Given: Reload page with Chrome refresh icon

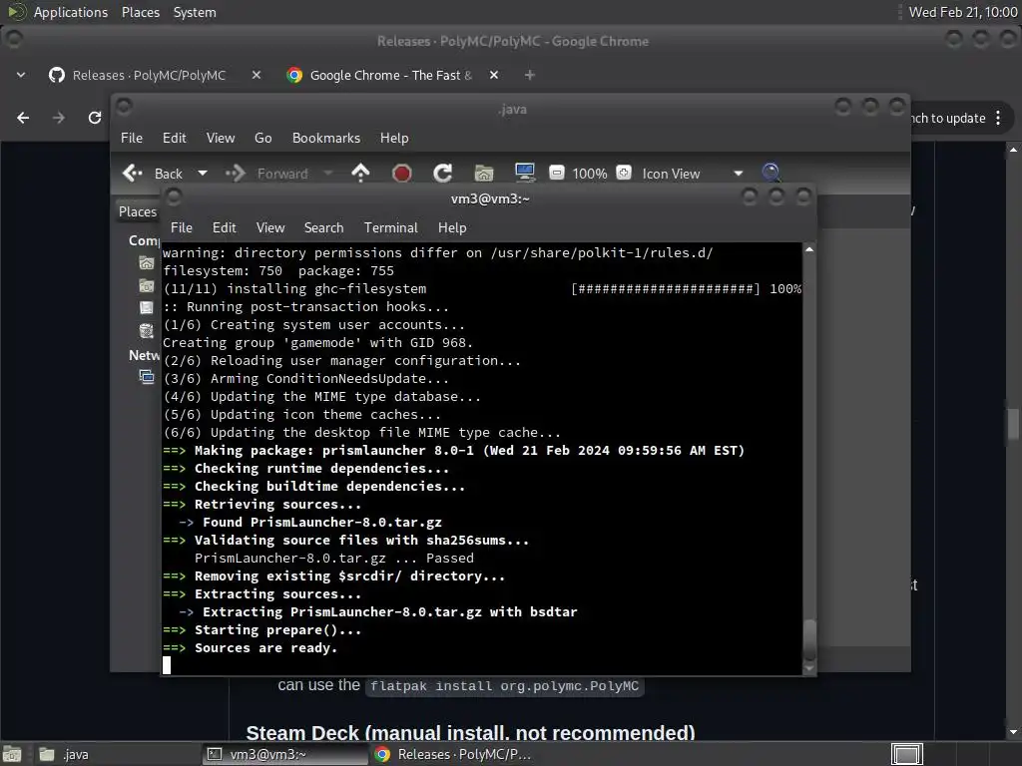Looking at the screenshot, I should coord(95,118).
